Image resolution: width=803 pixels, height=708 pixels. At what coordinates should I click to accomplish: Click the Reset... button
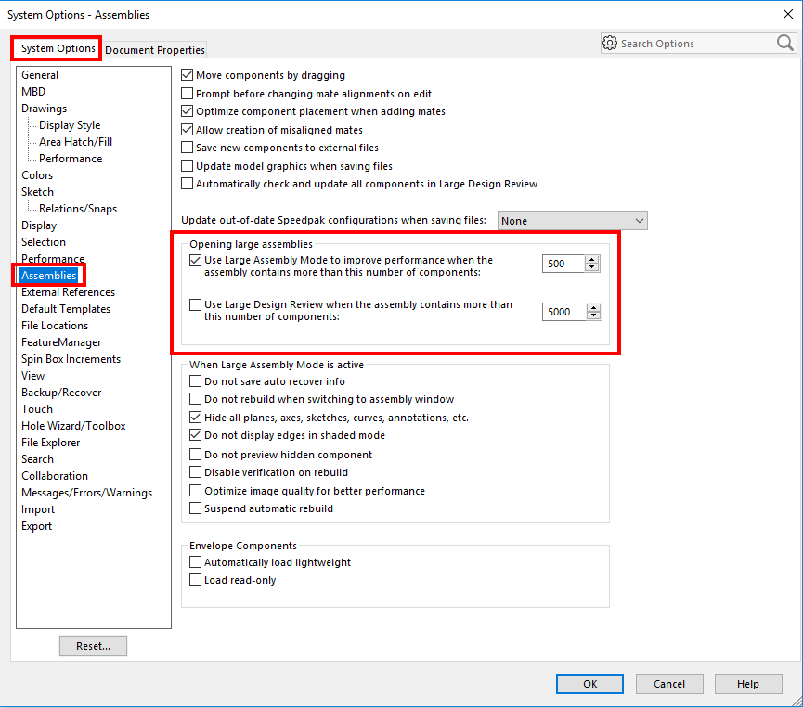pyautogui.click(x=93, y=646)
